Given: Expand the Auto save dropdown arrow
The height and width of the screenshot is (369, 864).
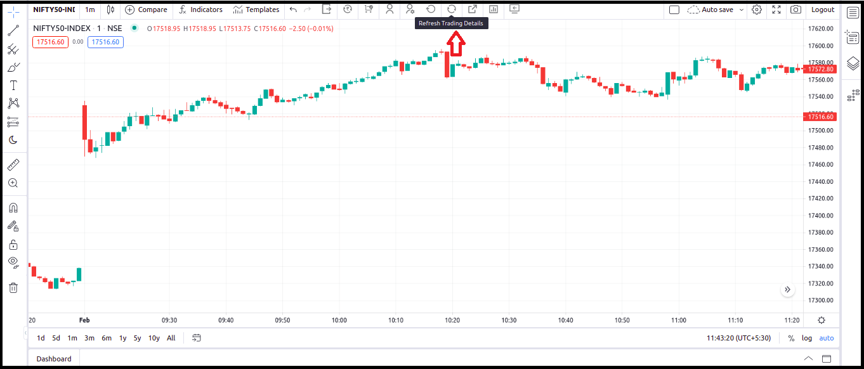Looking at the screenshot, I should pyautogui.click(x=741, y=10).
